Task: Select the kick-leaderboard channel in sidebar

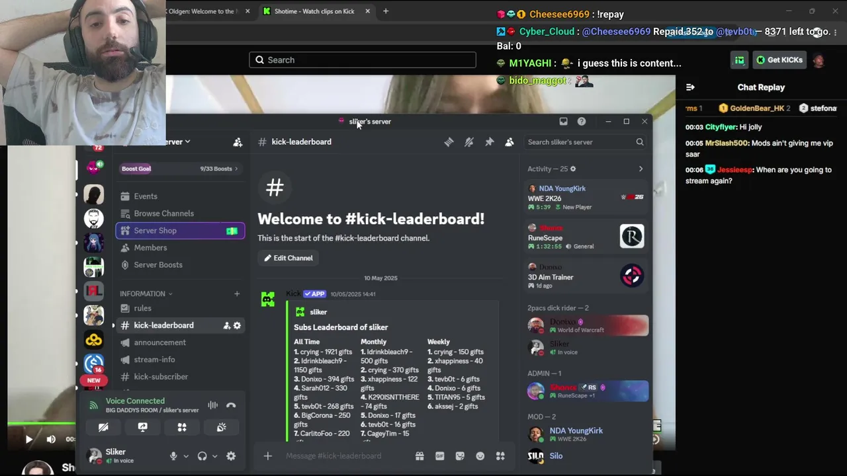Action: 180,325
